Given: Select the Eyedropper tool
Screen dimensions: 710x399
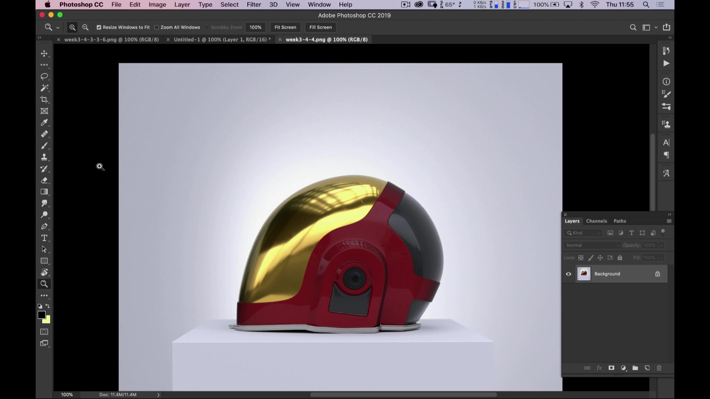Looking at the screenshot, I should [44, 123].
